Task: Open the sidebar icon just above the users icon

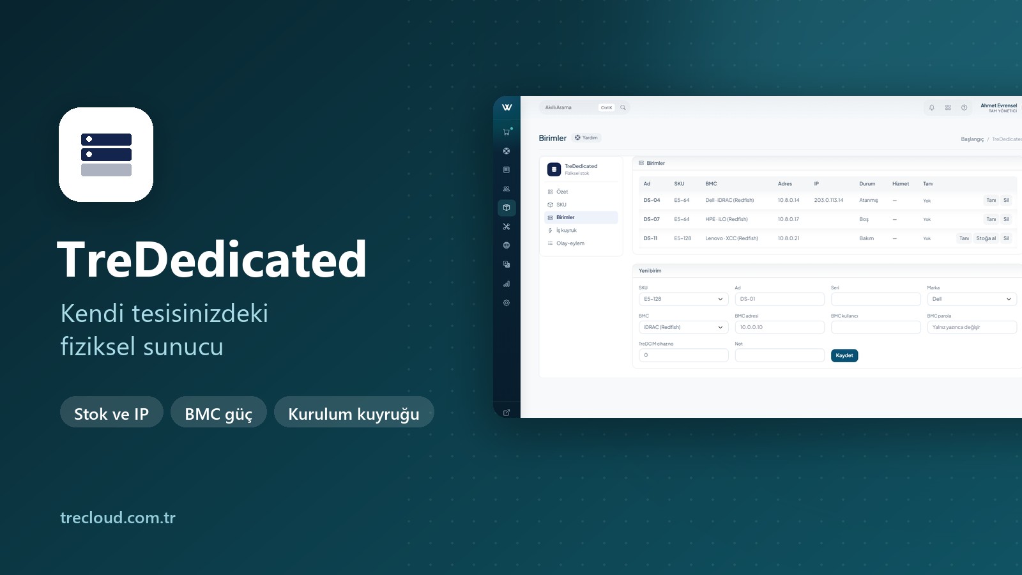Action: point(507,170)
